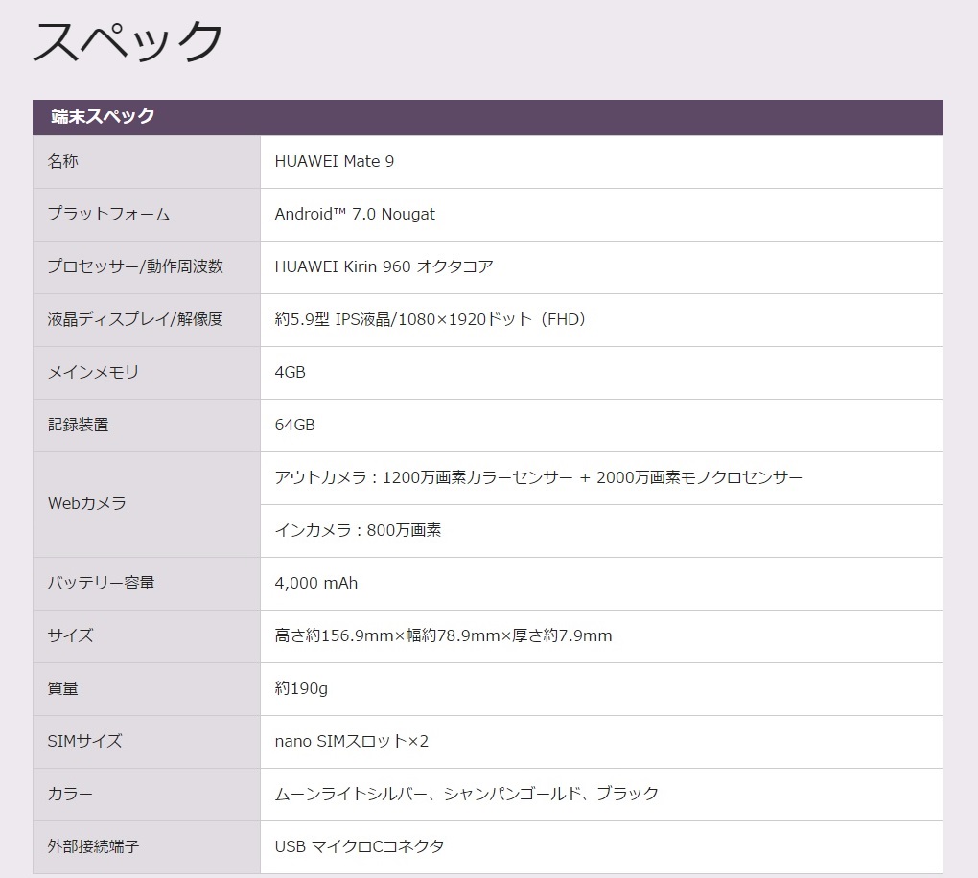Select the 端末スペック table header
The height and width of the screenshot is (878, 978).
488,117
